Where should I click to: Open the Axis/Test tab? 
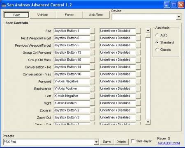(x=96, y=15)
